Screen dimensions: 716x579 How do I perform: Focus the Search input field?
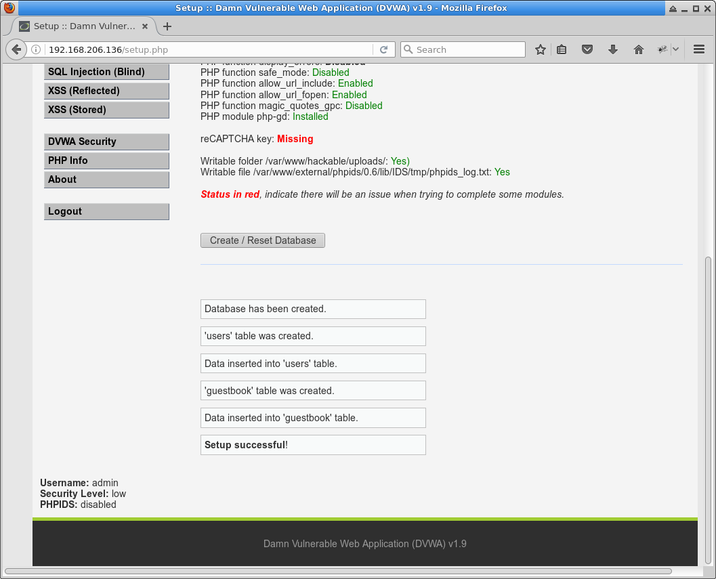(x=463, y=49)
